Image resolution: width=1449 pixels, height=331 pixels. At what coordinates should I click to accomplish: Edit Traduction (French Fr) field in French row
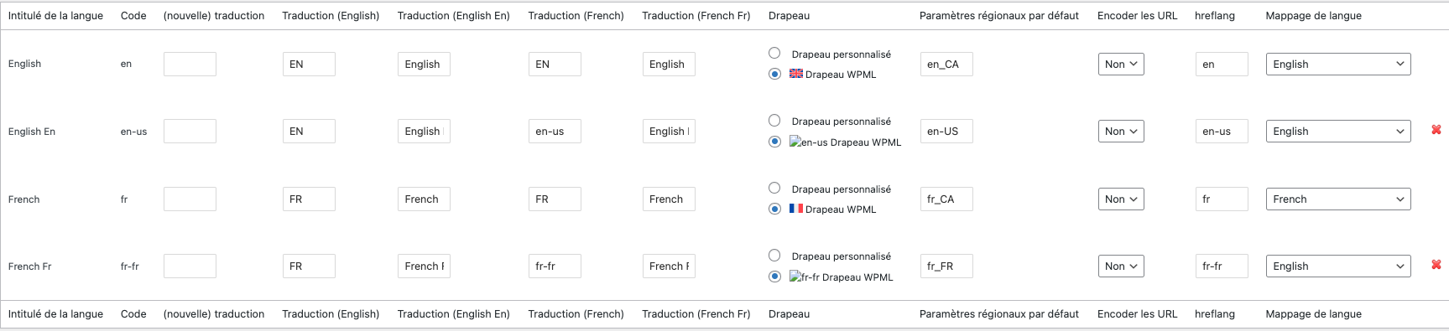[x=669, y=199]
